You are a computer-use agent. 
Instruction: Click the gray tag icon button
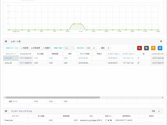146,48
